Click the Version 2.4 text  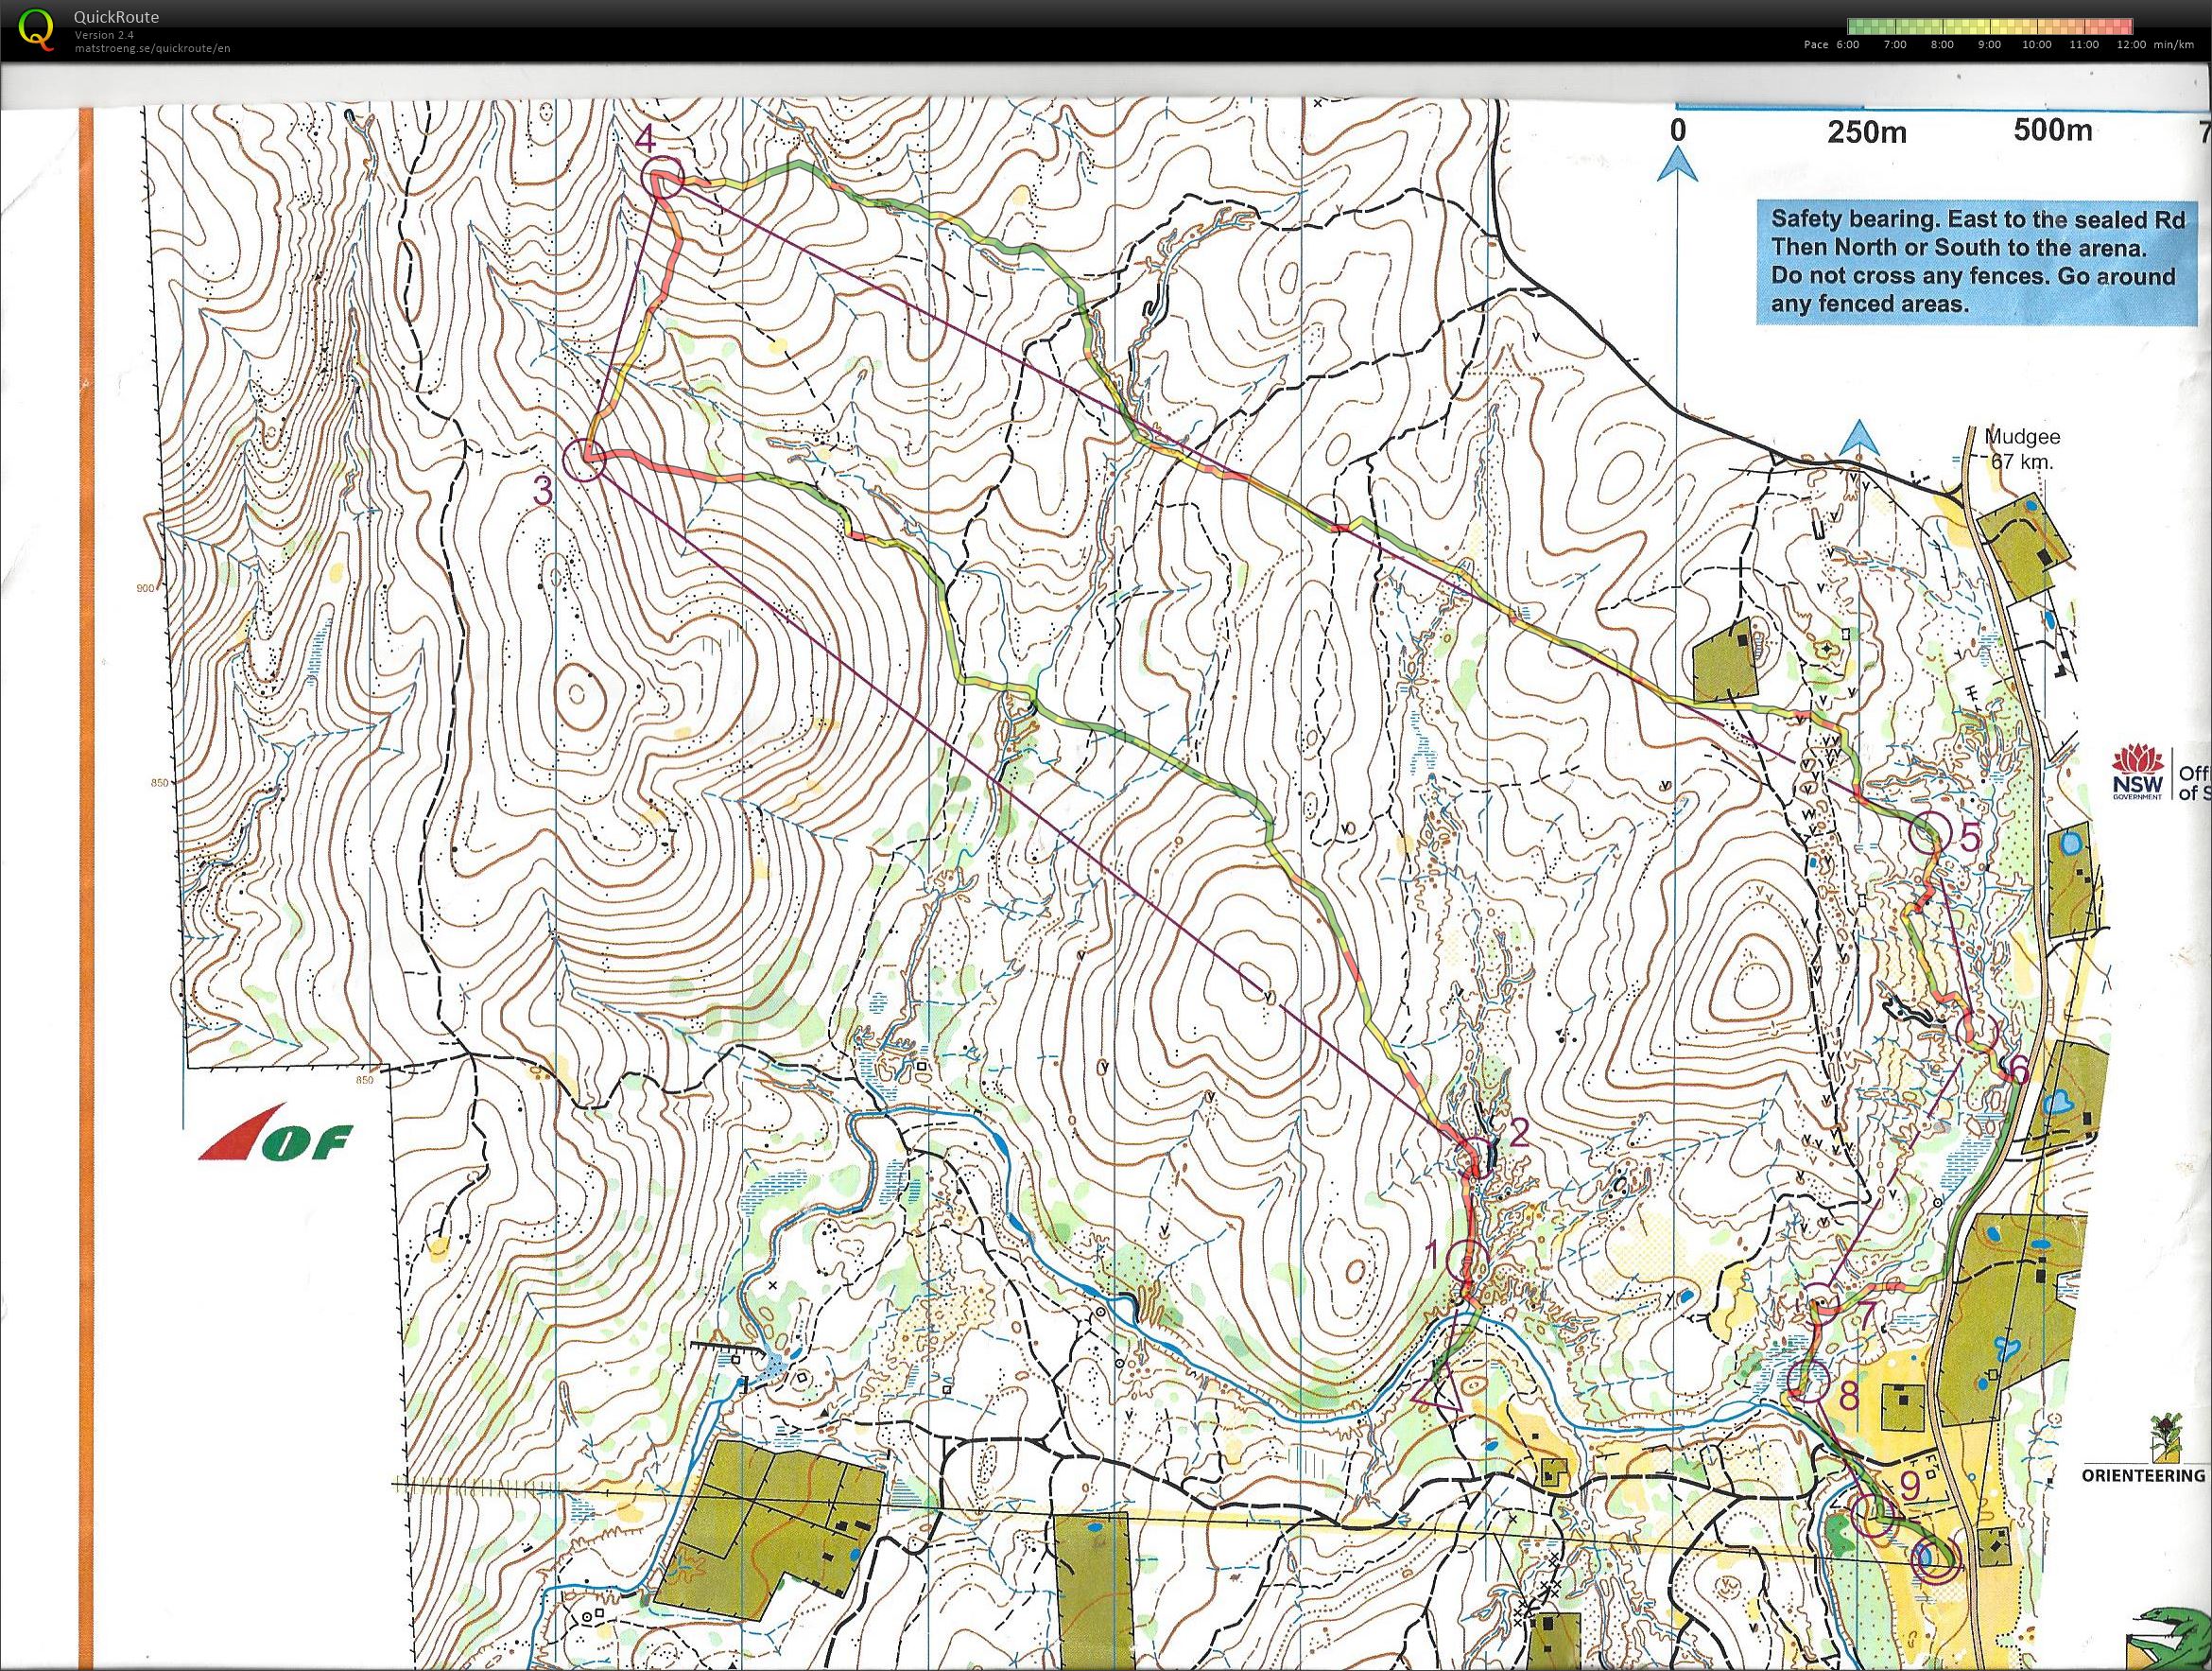104,36
